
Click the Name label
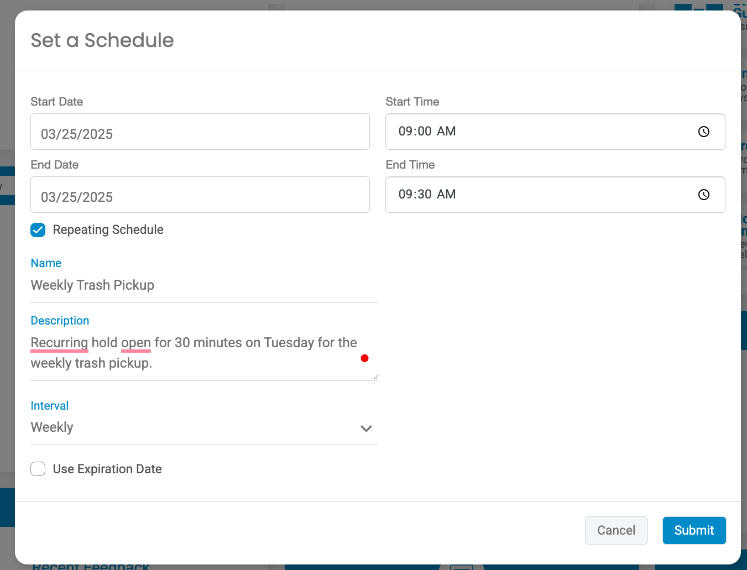(46, 263)
